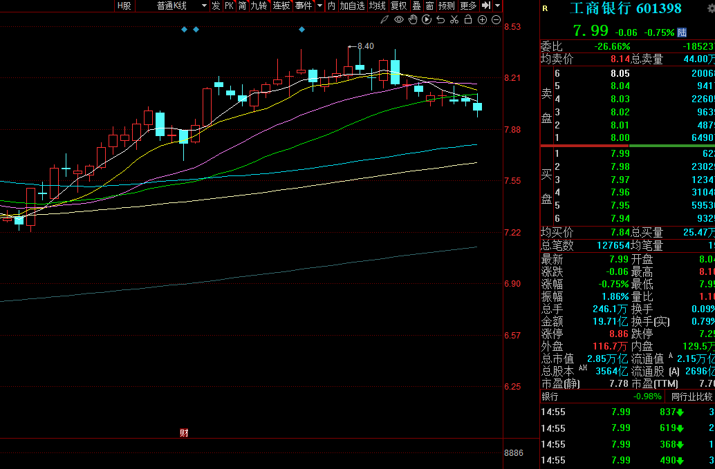
Task: Open dropdown arrow at toolbar's far right
Action: (498, 6)
